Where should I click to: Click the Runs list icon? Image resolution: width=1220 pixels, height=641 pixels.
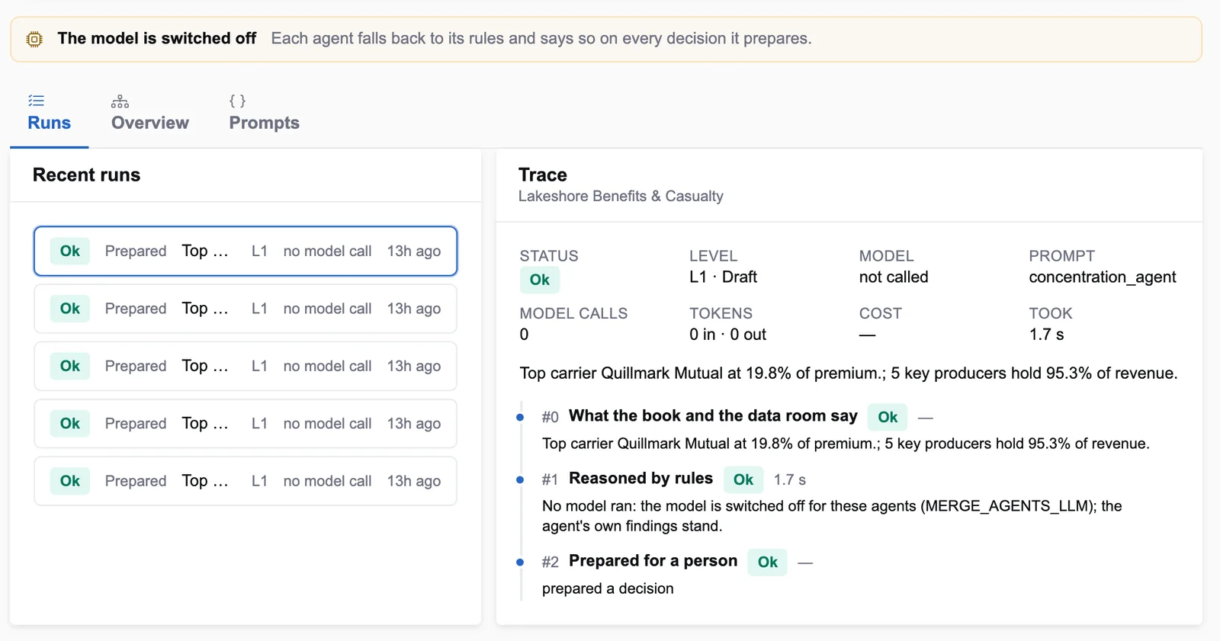pos(36,101)
